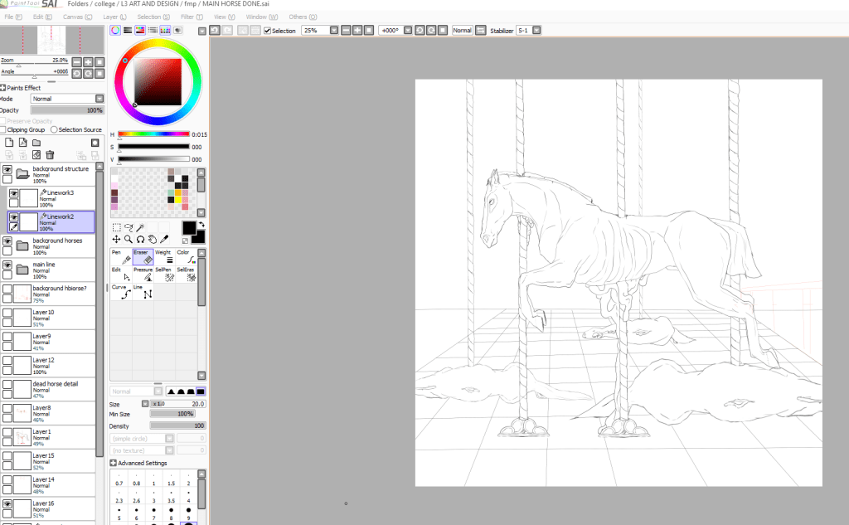Select the Curve linework tool
This screenshot has width=849, height=525.
point(120,292)
